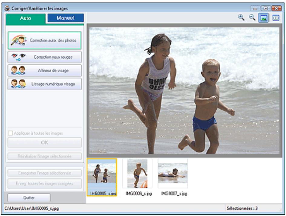Select Correction yeux rouges

44,57
